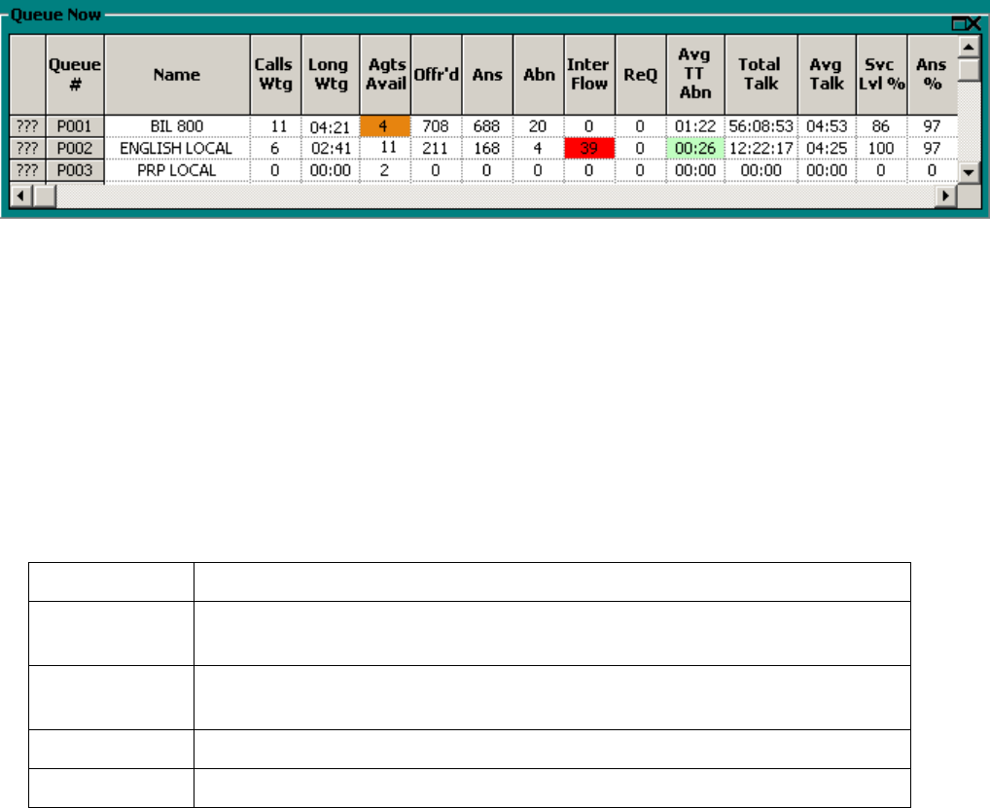Image resolution: width=990 pixels, height=808 pixels.
Task: Click Agts Avail value 2 for PRP LOCAL
Action: 385,170
